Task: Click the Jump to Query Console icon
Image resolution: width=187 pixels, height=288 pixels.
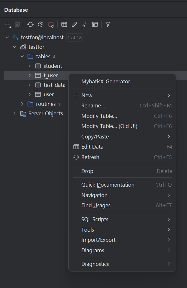Action: [95, 24]
